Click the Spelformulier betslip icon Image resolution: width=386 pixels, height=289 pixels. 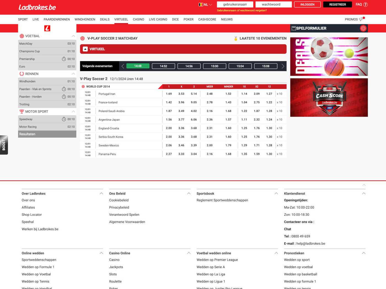click(x=294, y=28)
